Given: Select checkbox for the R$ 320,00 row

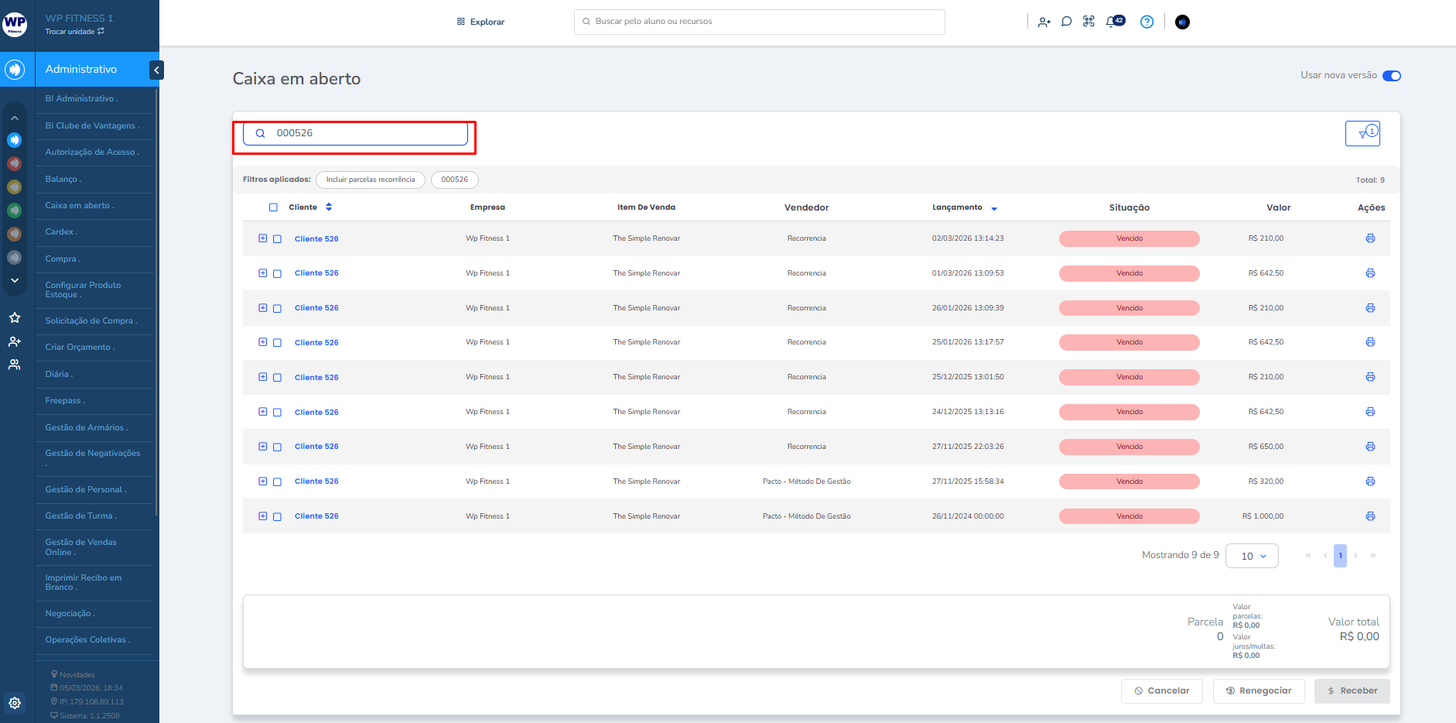Looking at the screenshot, I should 277,481.
